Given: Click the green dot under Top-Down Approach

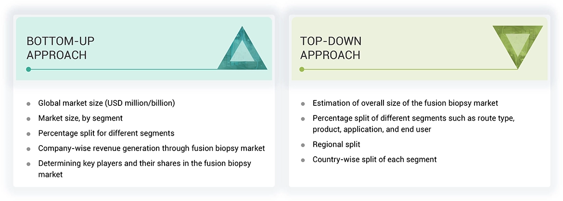Looking at the screenshot, I should (302, 69).
